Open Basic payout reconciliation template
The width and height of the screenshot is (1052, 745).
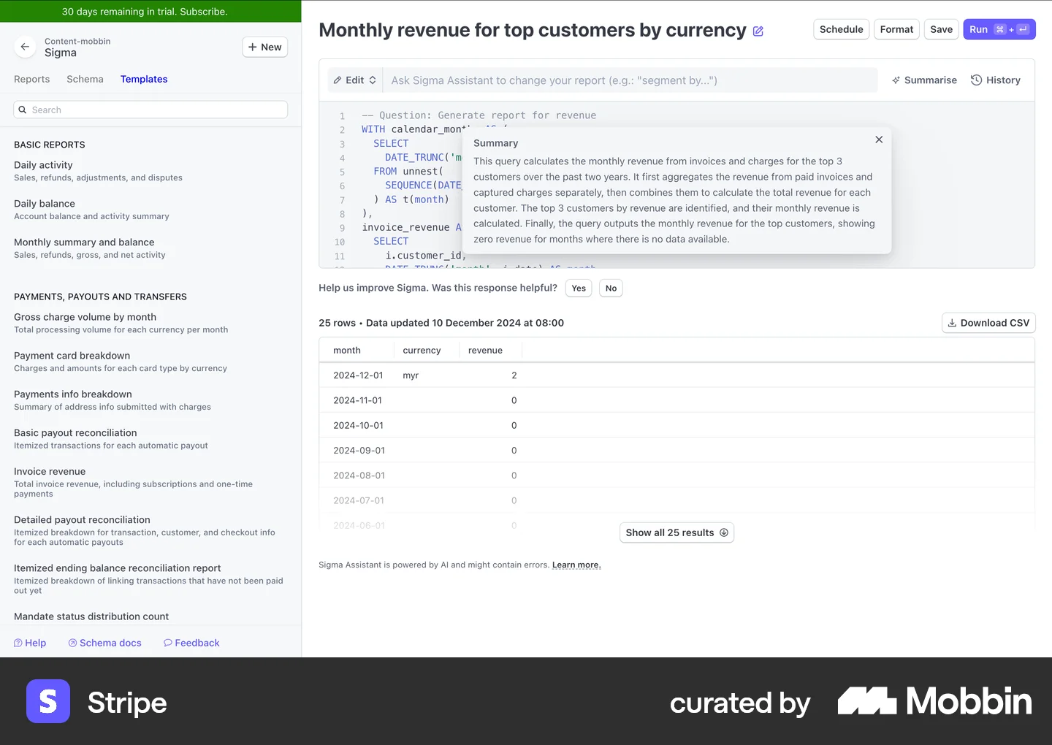click(111, 439)
